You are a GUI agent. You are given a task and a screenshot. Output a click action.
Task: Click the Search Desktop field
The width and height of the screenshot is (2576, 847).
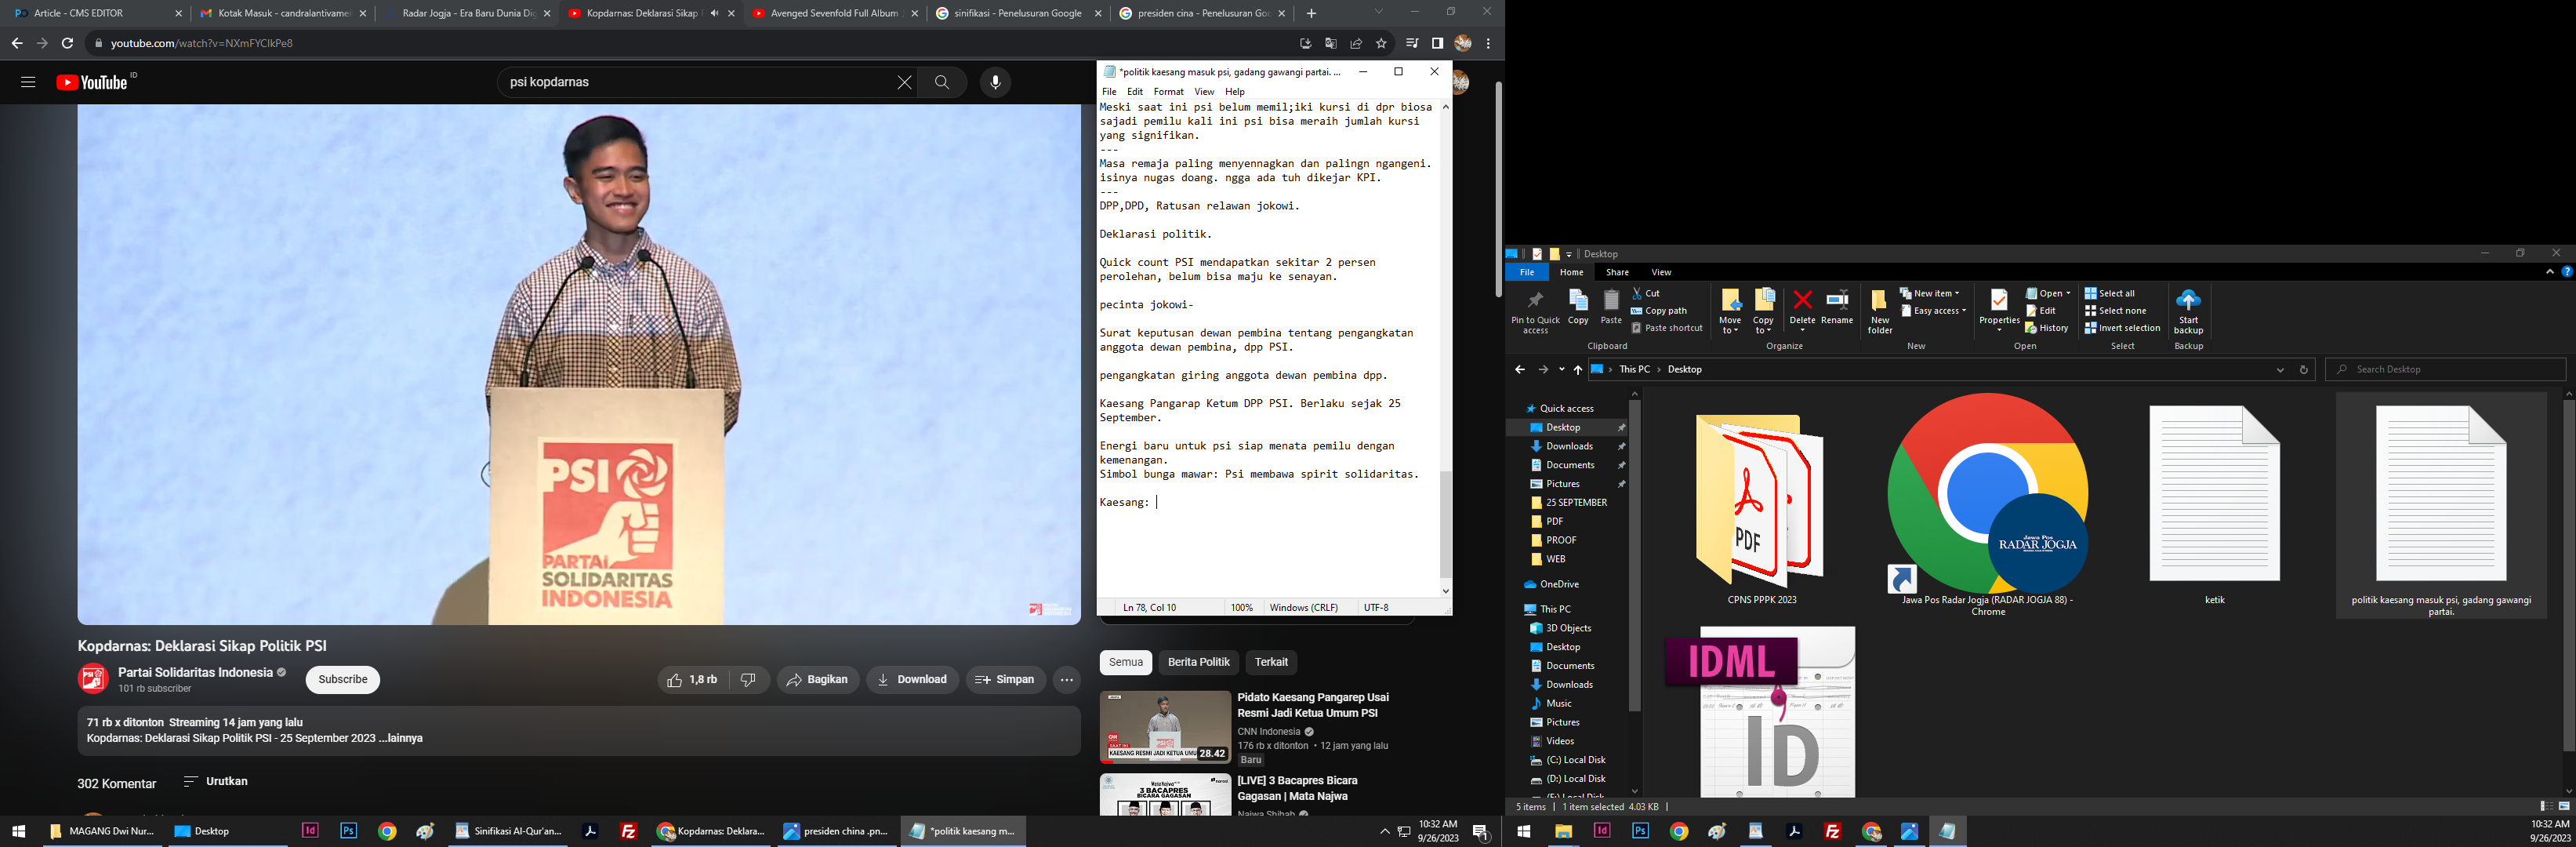pos(2446,370)
